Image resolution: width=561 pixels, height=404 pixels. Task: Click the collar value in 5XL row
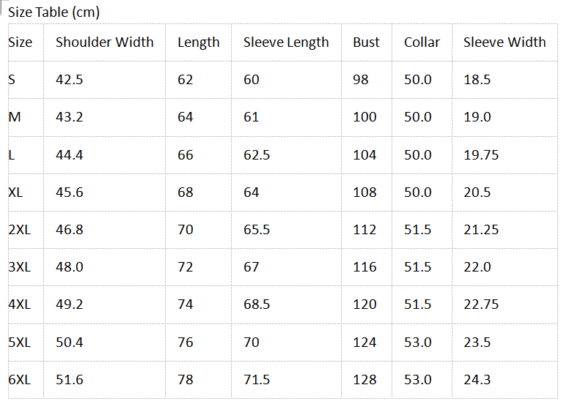(418, 343)
